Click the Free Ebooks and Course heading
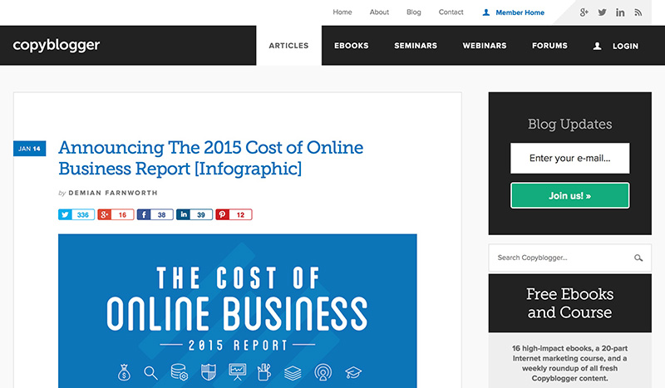This screenshot has width=665, height=388. click(569, 302)
